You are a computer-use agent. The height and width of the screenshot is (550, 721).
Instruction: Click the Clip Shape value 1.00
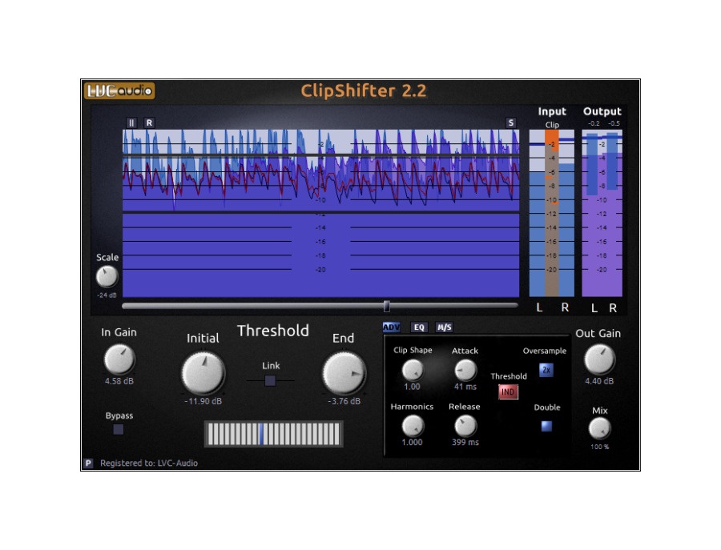[412, 387]
